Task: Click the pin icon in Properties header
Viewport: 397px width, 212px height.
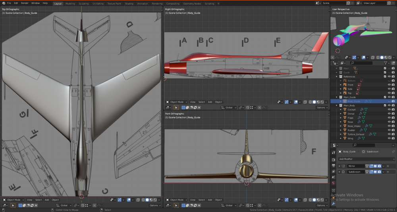Action: [x=393, y=151]
